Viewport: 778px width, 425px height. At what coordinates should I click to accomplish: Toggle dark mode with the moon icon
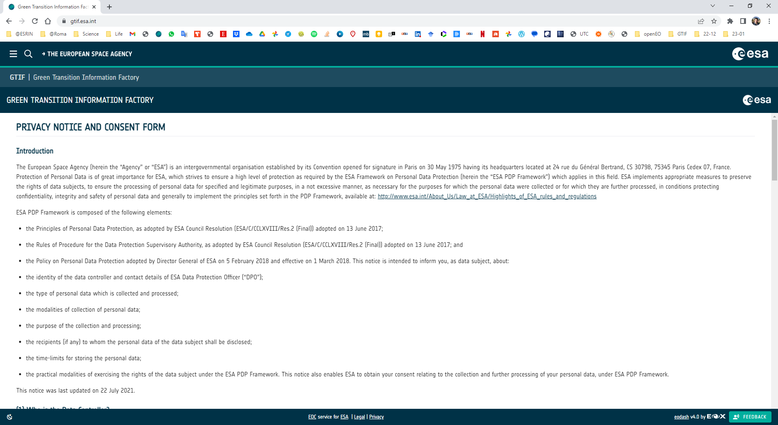tap(9, 416)
